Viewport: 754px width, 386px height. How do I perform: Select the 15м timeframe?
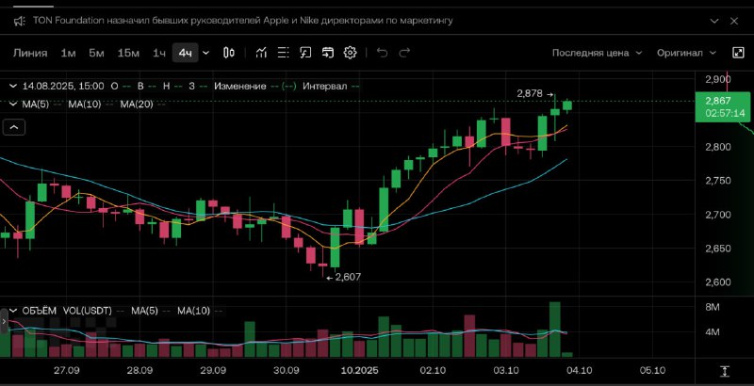coord(128,53)
